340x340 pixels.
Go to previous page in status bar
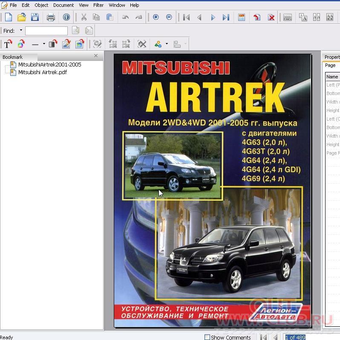275,337
